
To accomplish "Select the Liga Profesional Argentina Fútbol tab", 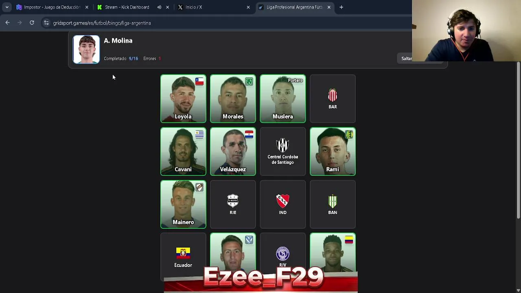I will point(294,7).
